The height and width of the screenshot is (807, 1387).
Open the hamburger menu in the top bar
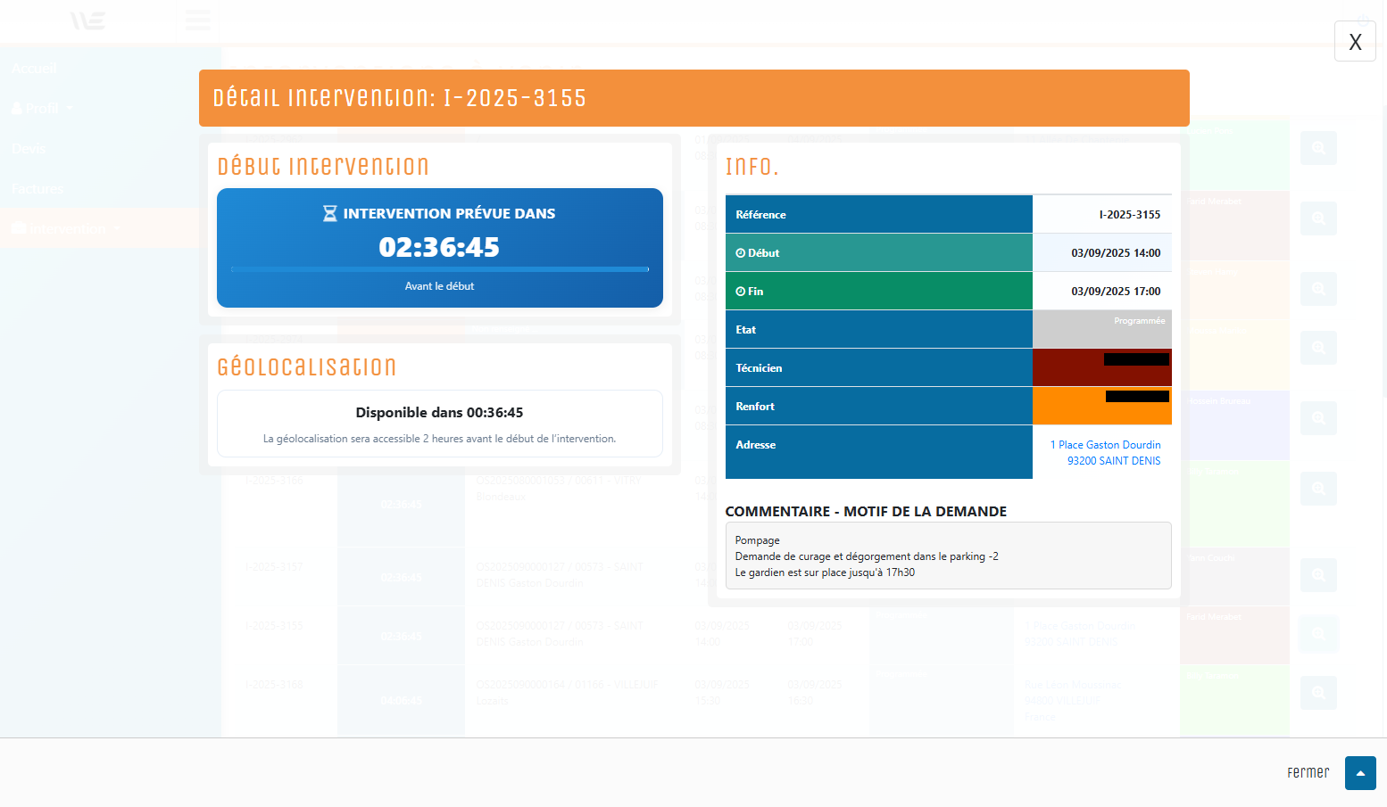[197, 20]
